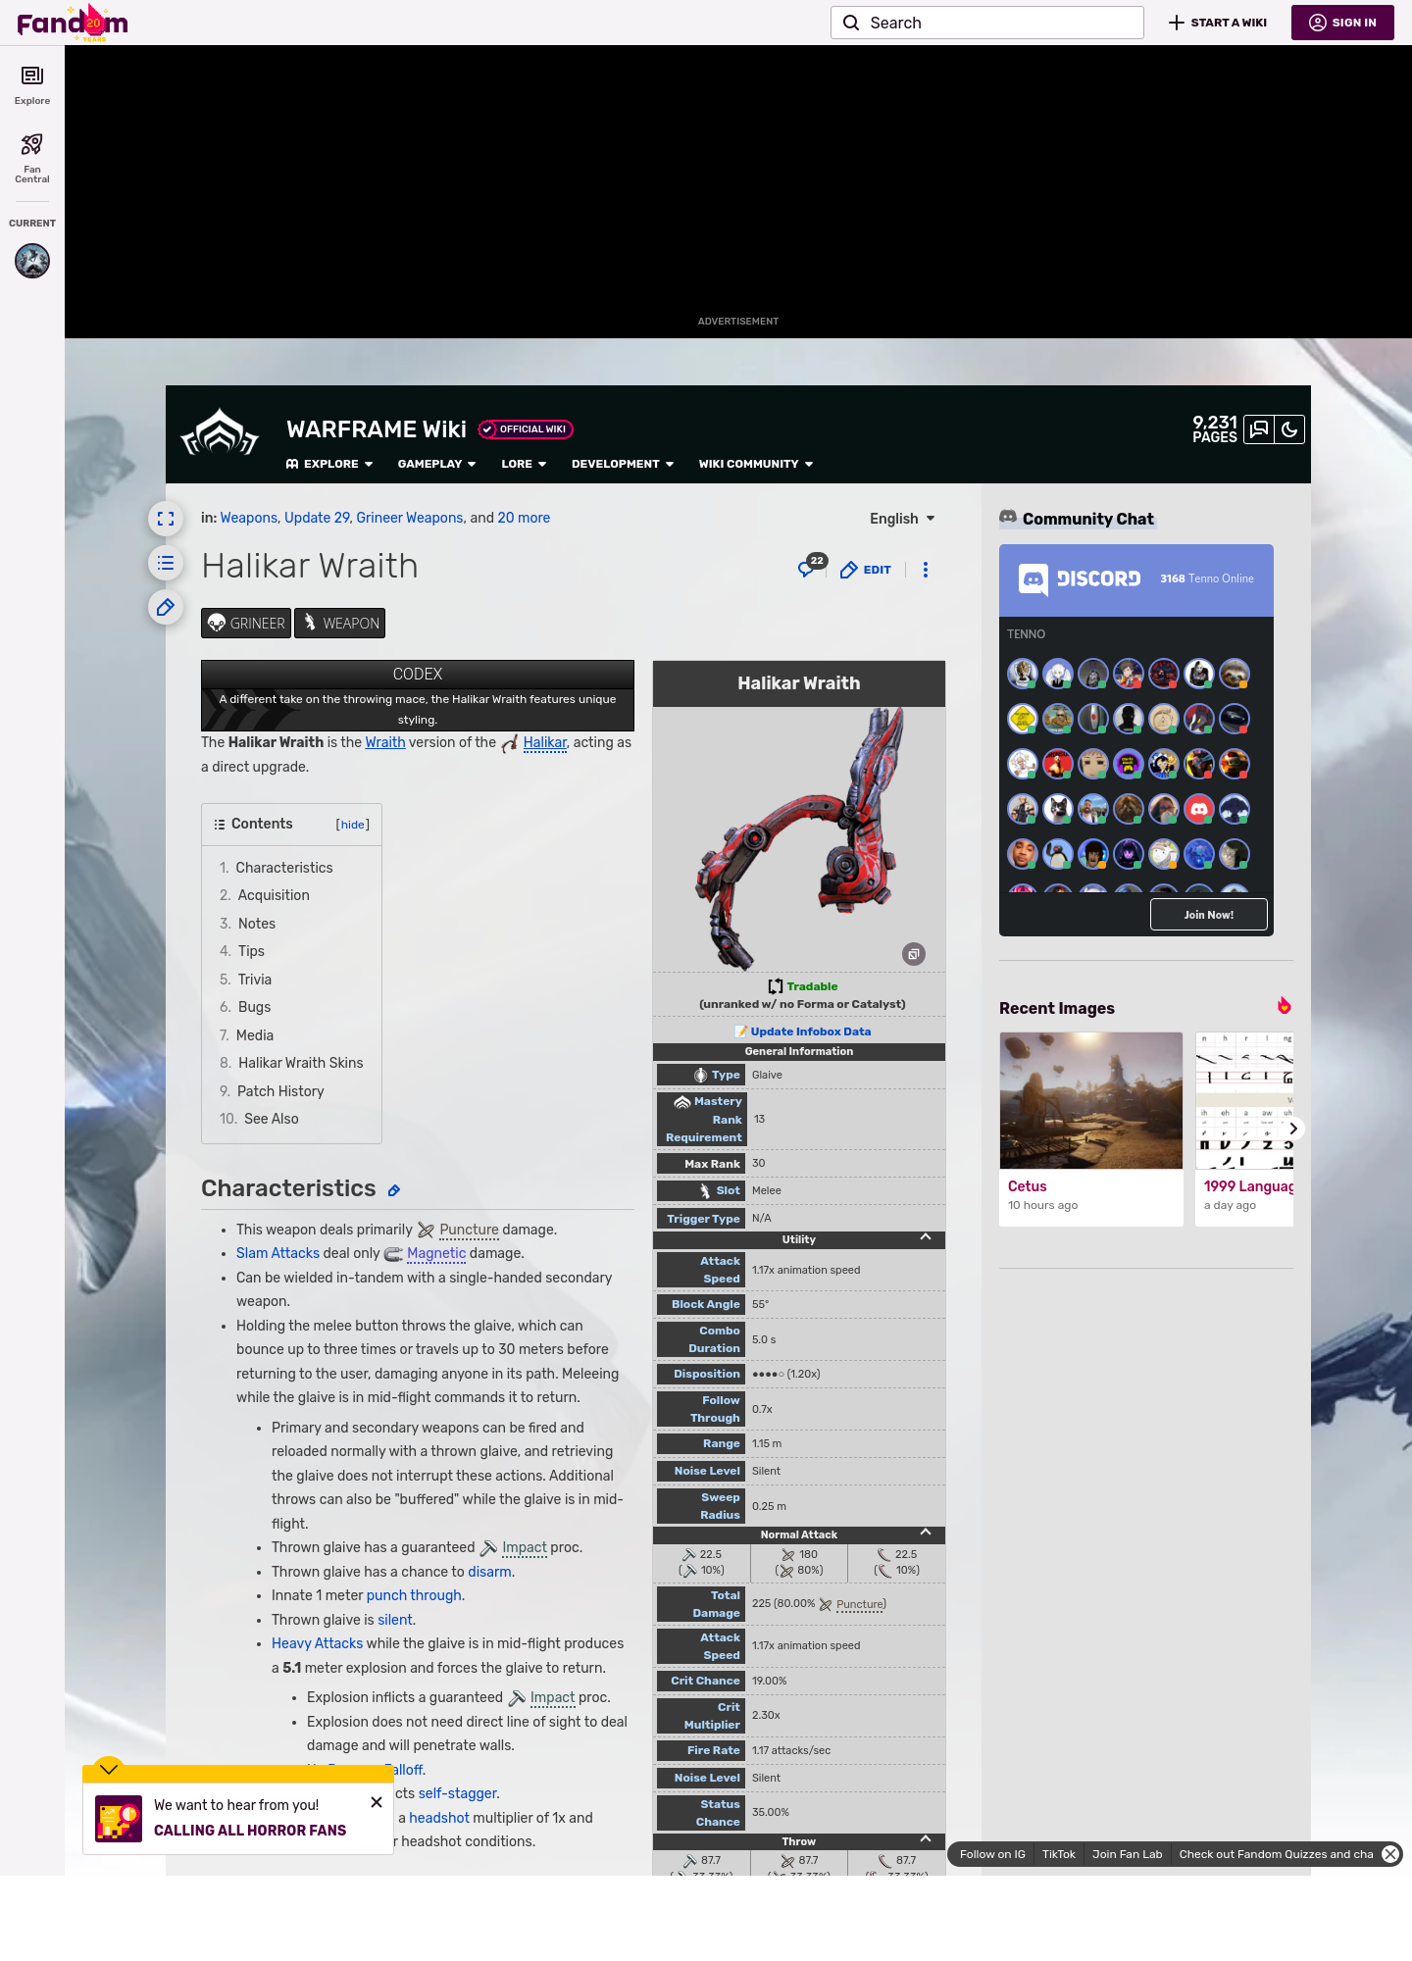
Task: Click the weapon image gallery icon
Action: pos(914,954)
